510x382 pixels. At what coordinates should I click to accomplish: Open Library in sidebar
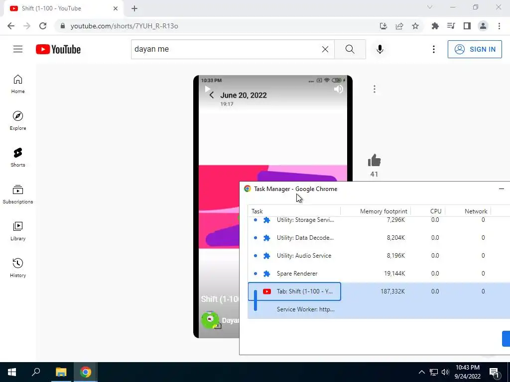pyautogui.click(x=18, y=231)
